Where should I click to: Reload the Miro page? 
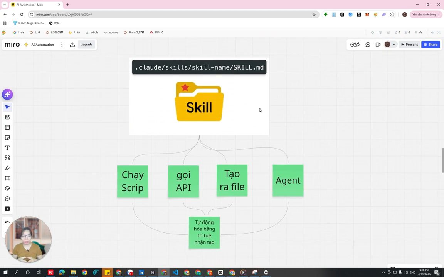coord(22,14)
